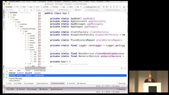Click the gutter marker on line 36
Screen dimensions: 169x95
pyautogui.click(x=44, y=62)
